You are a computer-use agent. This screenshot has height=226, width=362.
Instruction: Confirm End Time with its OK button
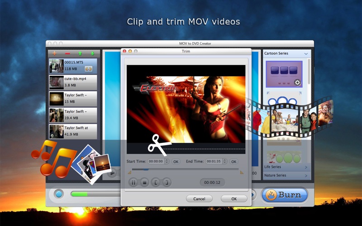(x=233, y=162)
